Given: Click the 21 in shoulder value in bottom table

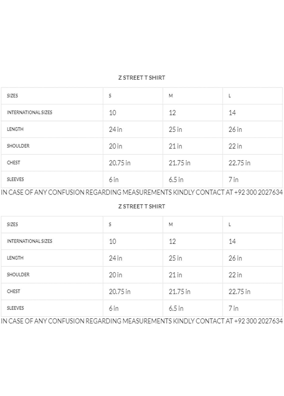Looking at the screenshot, I should pos(175,275).
